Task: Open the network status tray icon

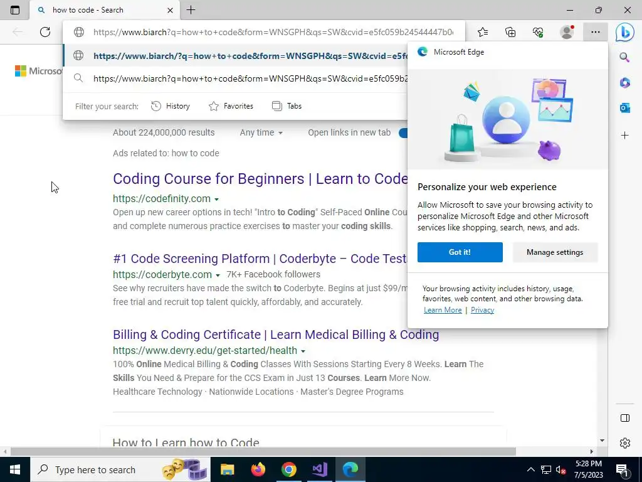Action: point(546,469)
